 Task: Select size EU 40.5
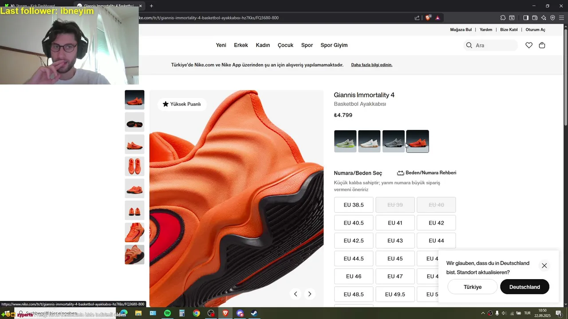pos(354,223)
